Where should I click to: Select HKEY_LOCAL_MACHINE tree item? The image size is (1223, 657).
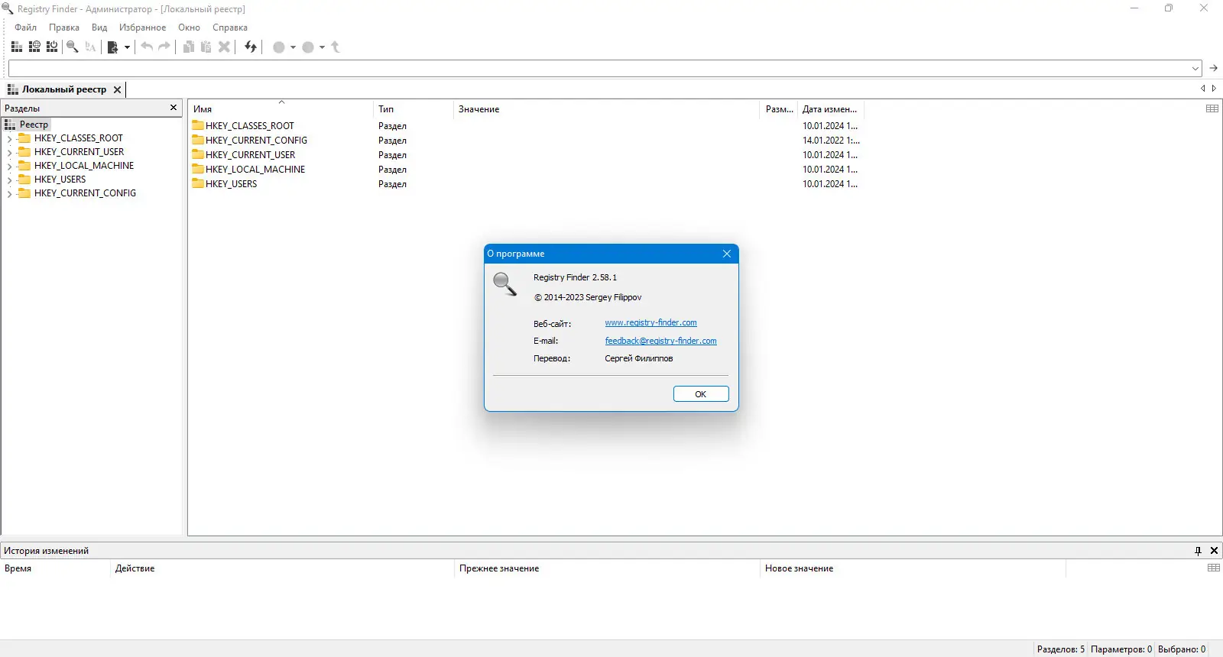point(84,166)
